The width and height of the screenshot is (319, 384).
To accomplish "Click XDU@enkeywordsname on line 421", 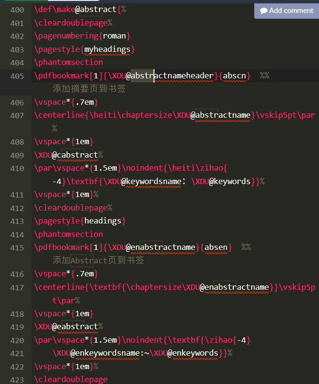I will point(98,353).
